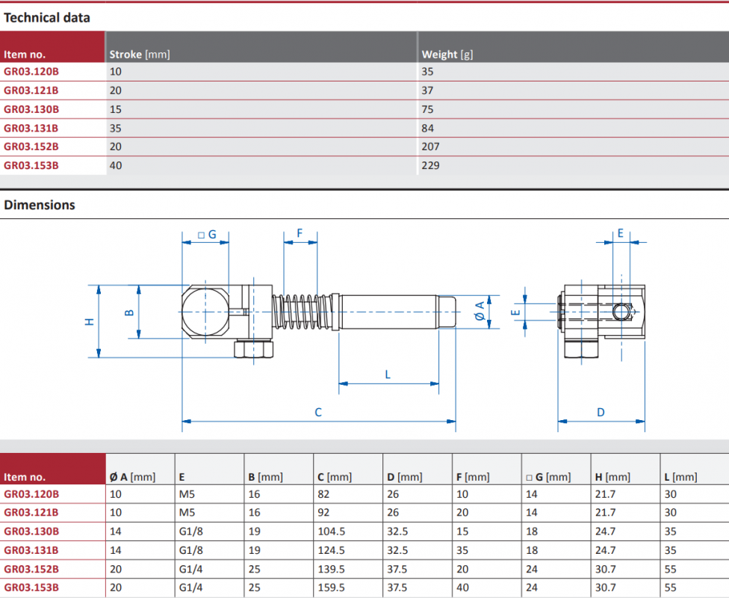Select GR03.120B in the Dimensions table
Screen dimensions: 729x598
click(x=31, y=494)
